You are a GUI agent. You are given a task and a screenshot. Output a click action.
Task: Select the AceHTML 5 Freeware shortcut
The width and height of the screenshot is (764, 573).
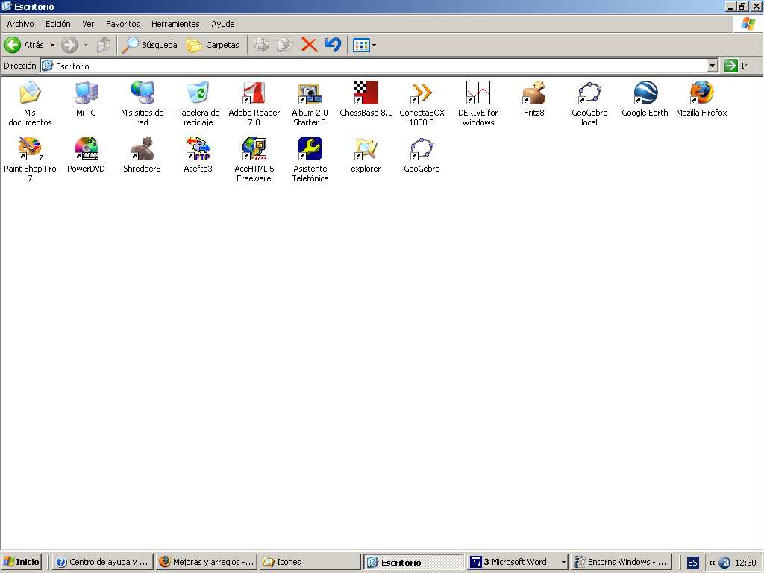tap(254, 148)
